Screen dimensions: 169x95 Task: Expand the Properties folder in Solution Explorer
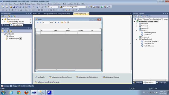click(x=137, y=24)
